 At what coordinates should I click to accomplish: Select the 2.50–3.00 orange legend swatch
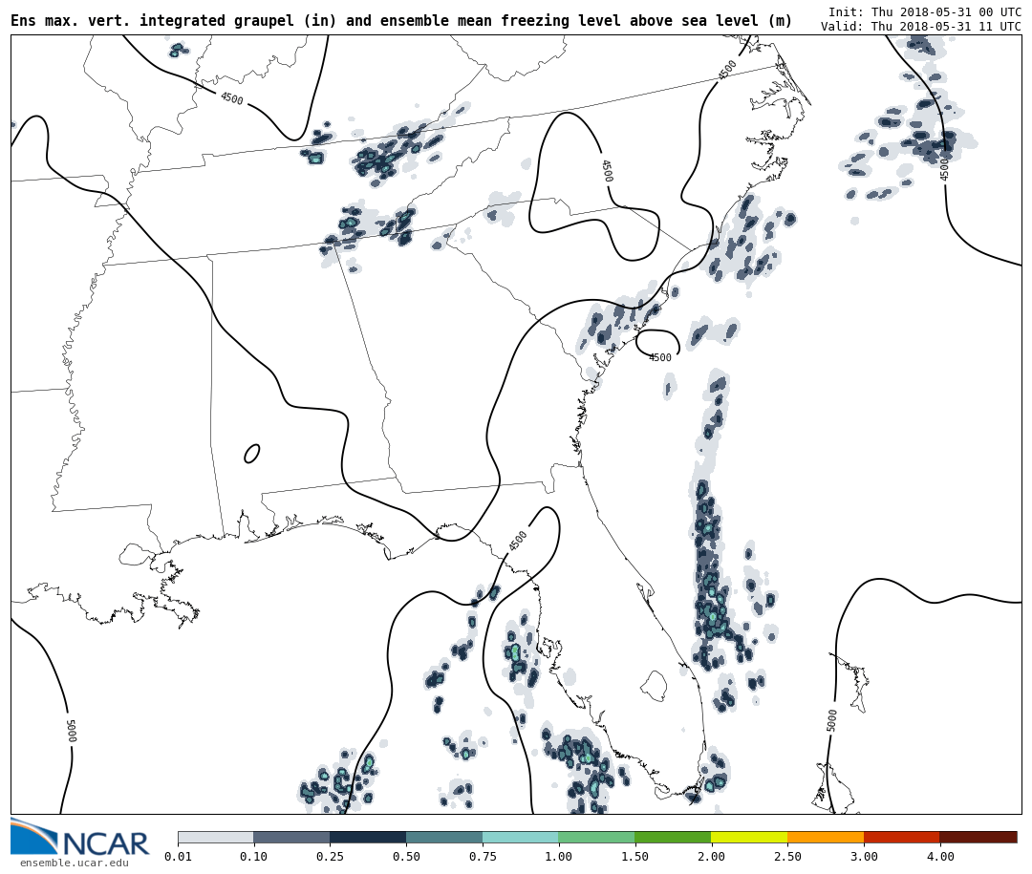(x=826, y=837)
